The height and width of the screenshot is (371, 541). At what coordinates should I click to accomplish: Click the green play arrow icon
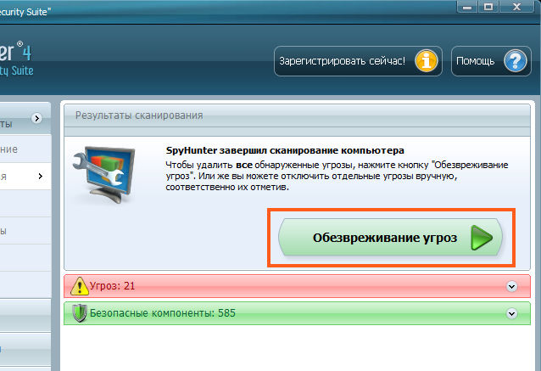(482, 238)
